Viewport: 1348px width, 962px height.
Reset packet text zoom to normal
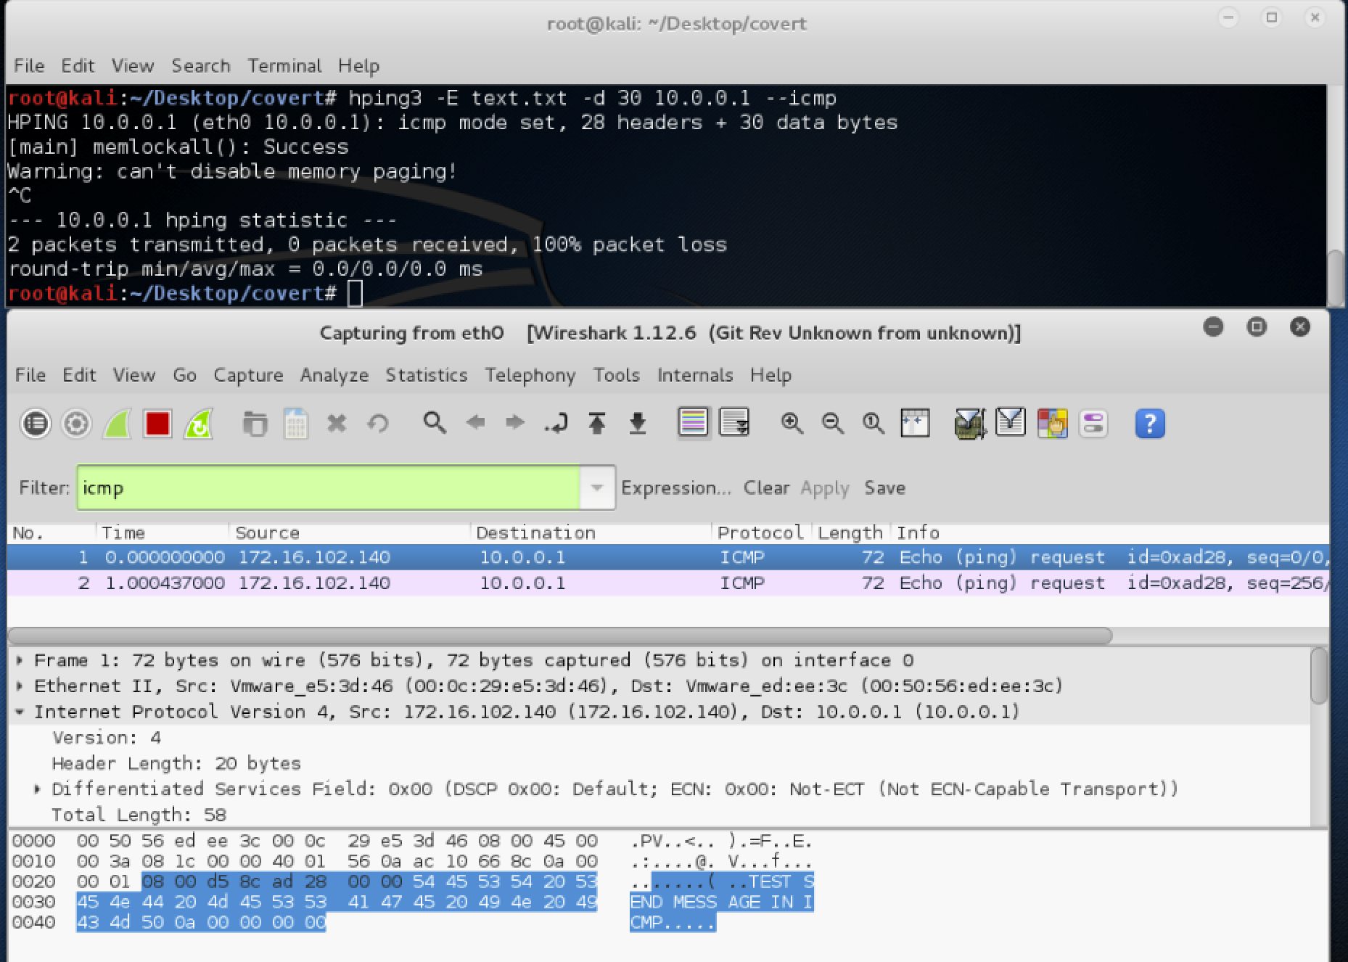(873, 423)
